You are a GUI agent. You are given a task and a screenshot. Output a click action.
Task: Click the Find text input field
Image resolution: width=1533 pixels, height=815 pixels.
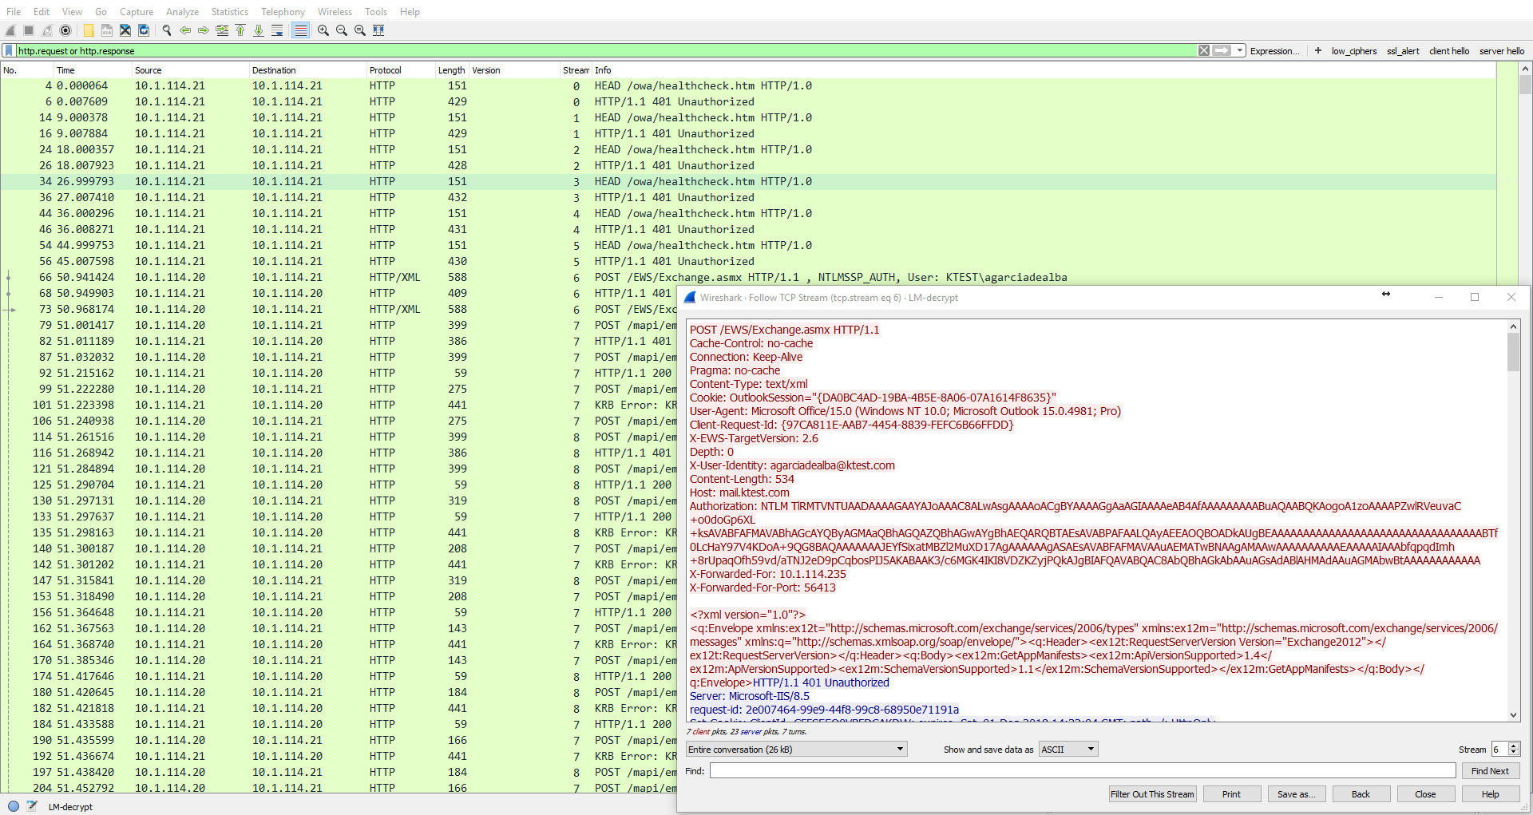tap(1083, 770)
